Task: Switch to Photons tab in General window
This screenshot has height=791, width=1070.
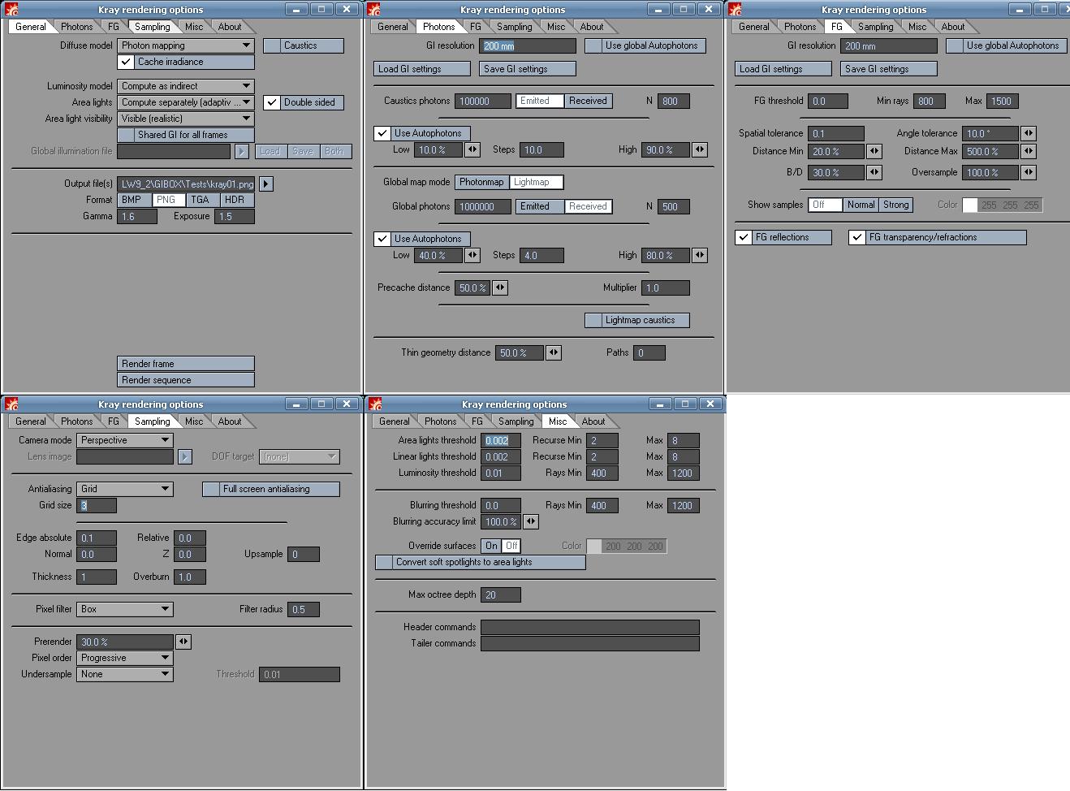Action: [76, 27]
